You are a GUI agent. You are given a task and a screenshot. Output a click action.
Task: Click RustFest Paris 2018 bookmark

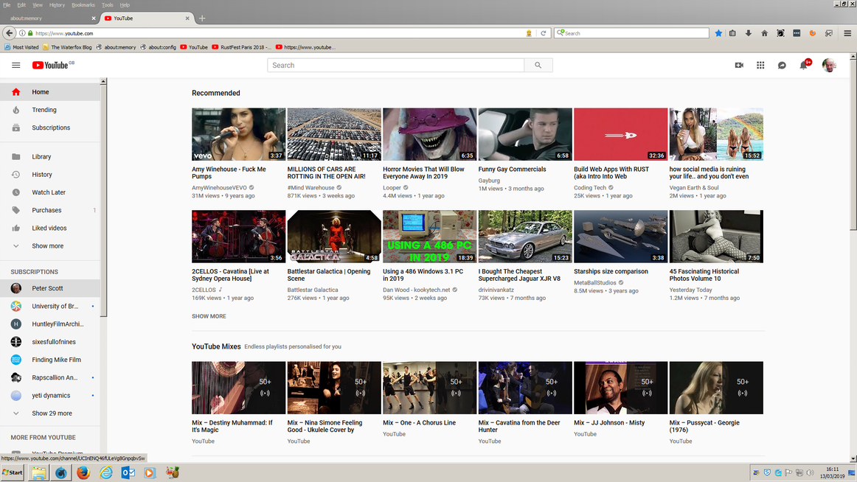[242, 47]
